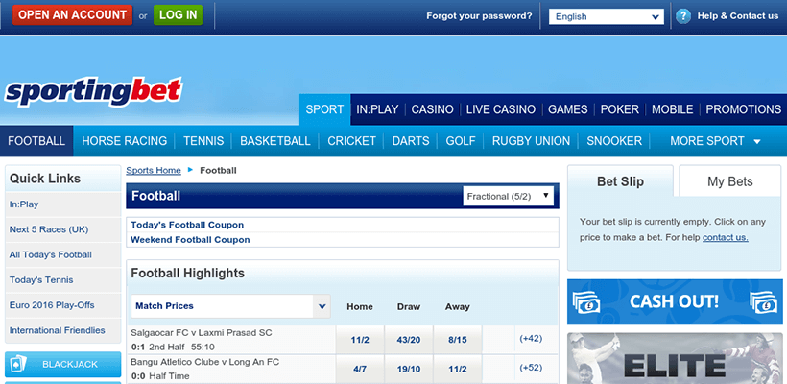The height and width of the screenshot is (384, 787).
Task: Go to the Games tab
Action: pos(567,109)
